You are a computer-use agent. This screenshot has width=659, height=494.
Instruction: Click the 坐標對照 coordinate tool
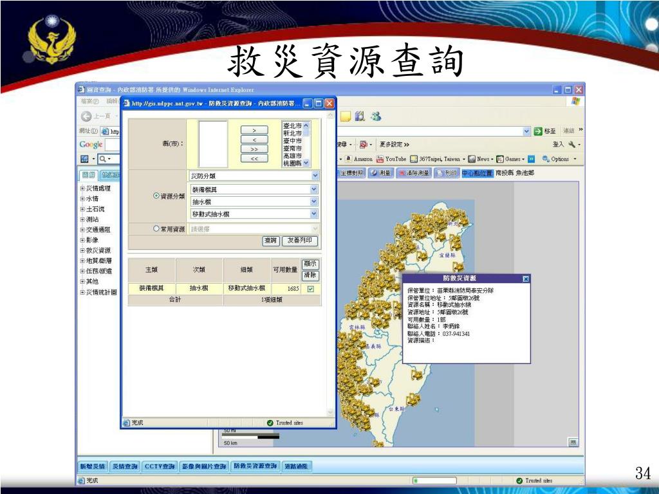pos(351,172)
